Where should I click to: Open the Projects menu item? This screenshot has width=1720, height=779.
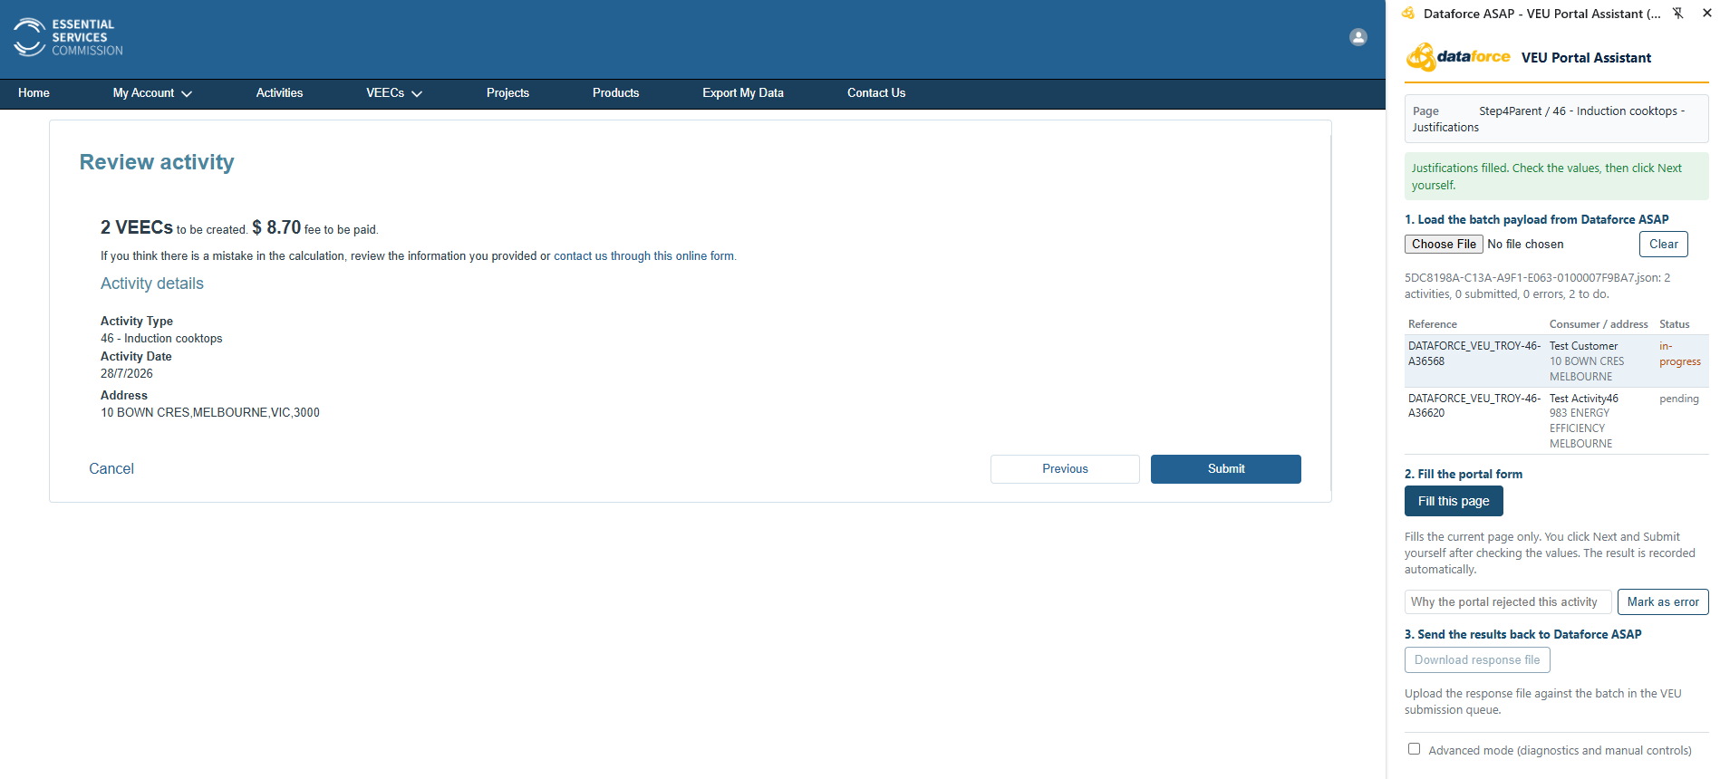point(507,93)
